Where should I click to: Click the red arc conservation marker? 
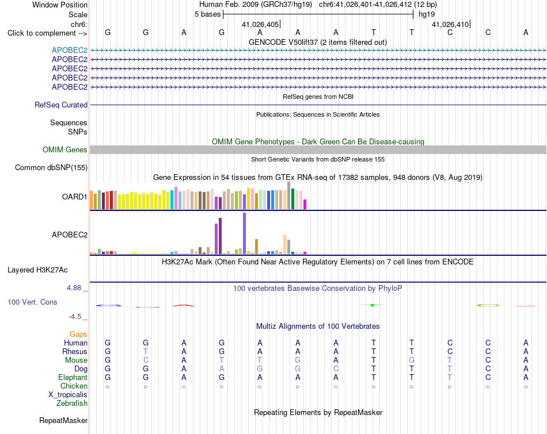pyautogui.click(x=184, y=305)
